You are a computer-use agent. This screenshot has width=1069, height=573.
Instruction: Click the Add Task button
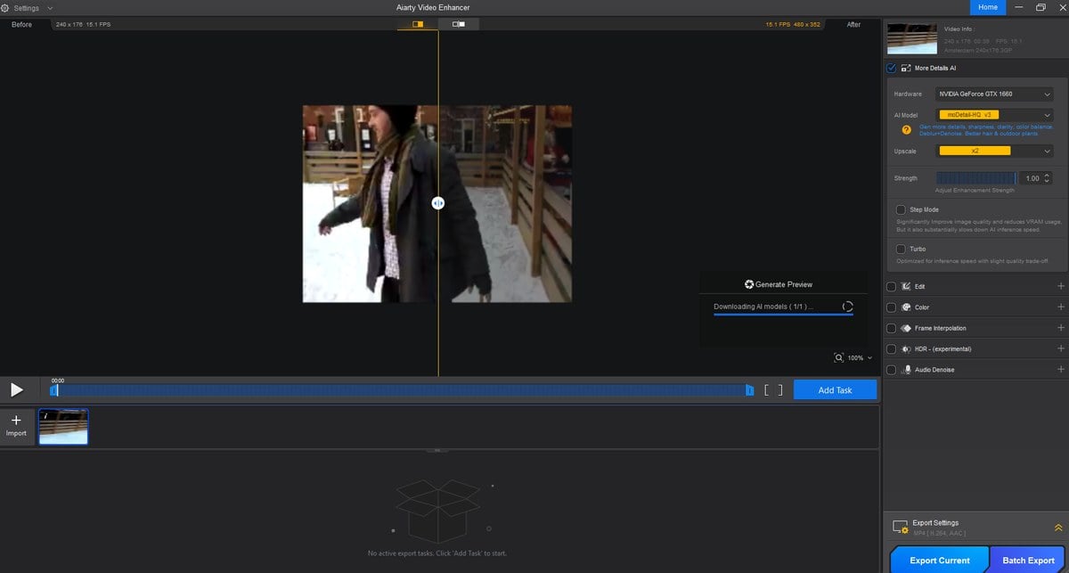[835, 390]
